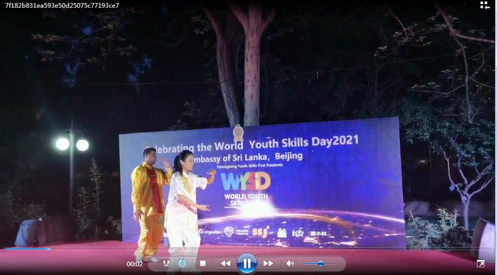Click the rewind button
Viewport: 497px width, 275px height.
click(225, 263)
